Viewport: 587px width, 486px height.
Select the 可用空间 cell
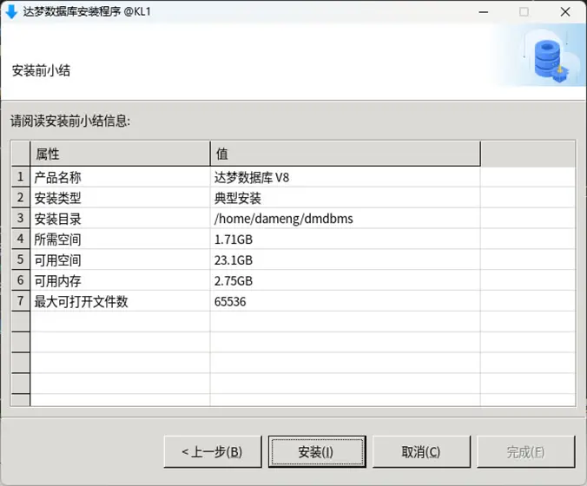tap(120, 259)
